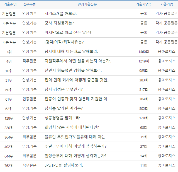This screenshot has height=172, width=178.
Task: Click the 기출기업수 column header
Action: [144, 4]
